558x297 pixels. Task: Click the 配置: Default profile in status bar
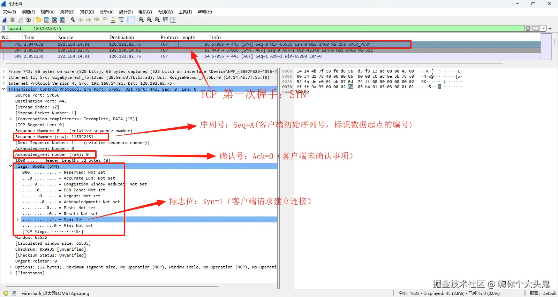click(543, 293)
